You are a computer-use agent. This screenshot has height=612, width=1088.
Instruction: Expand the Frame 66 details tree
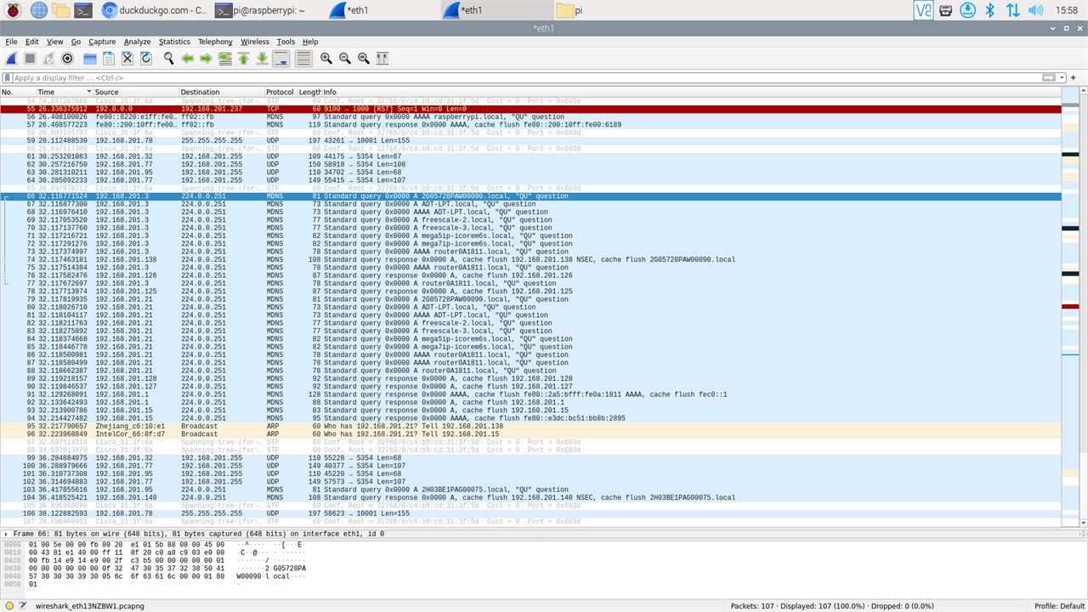(7, 534)
